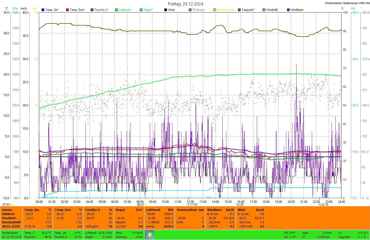370x240 pixels.
Task: Click the yellow Sonnenschein legend square
Action: point(215,10)
